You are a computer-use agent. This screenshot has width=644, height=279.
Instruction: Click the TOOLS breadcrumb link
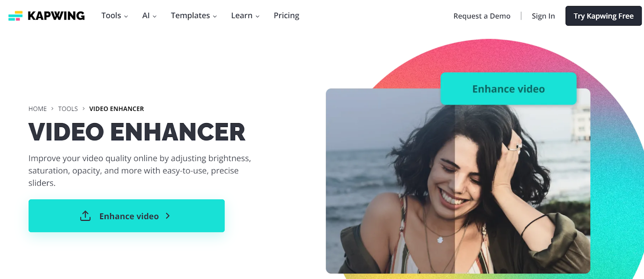pyautogui.click(x=68, y=109)
